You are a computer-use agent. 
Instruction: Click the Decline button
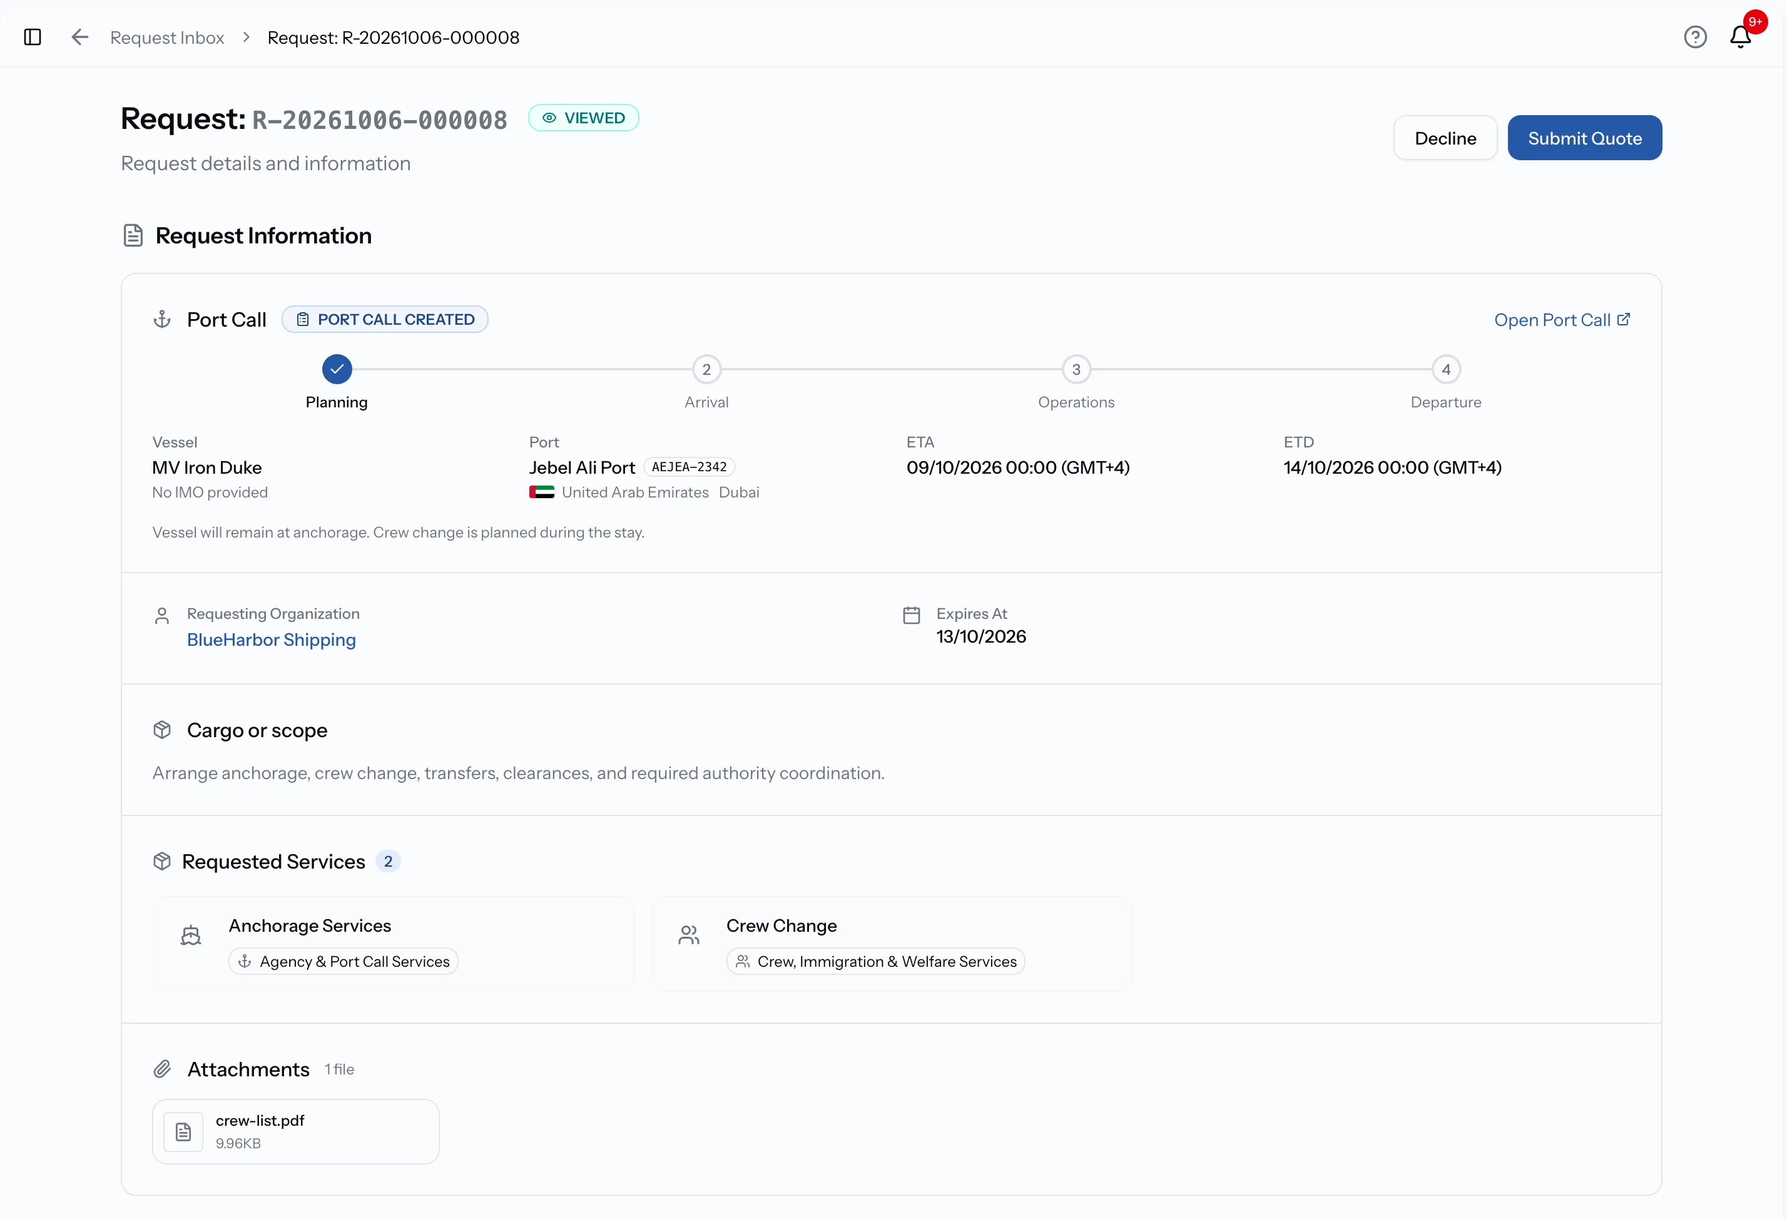(1445, 138)
